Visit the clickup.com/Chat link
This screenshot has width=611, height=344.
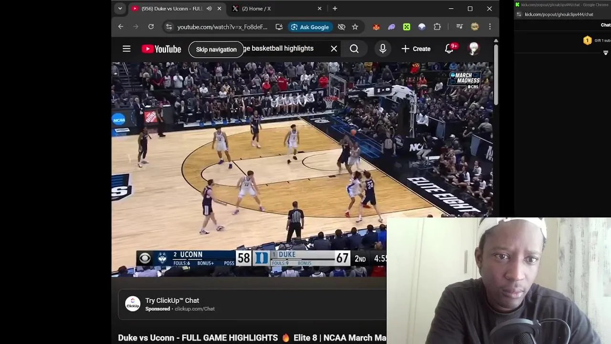point(195,309)
